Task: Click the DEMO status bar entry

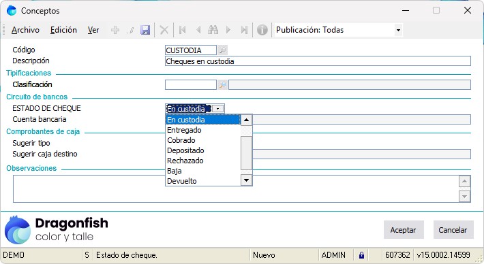Action: pyautogui.click(x=14, y=255)
